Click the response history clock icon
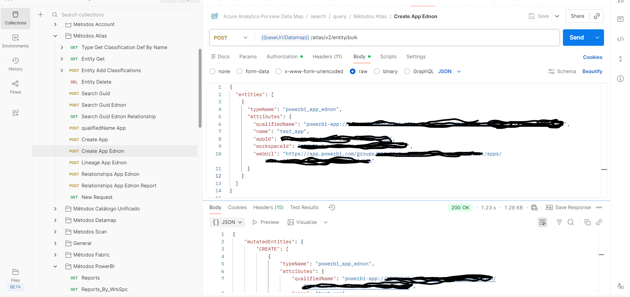This screenshot has height=297, width=630. tap(332, 207)
